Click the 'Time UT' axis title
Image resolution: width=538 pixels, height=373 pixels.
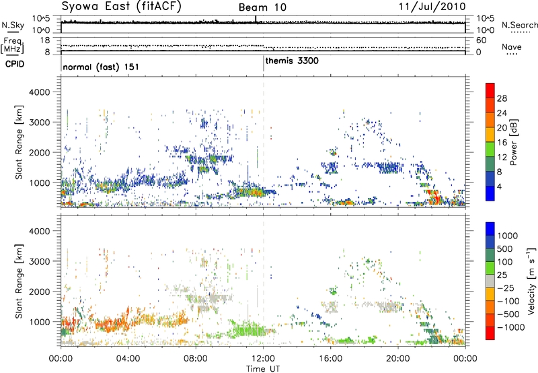point(263,369)
